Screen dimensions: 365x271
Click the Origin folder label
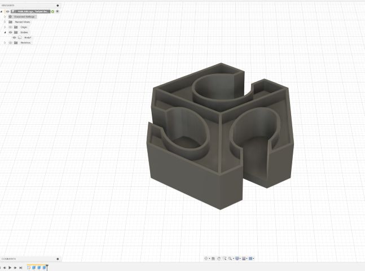click(x=24, y=27)
